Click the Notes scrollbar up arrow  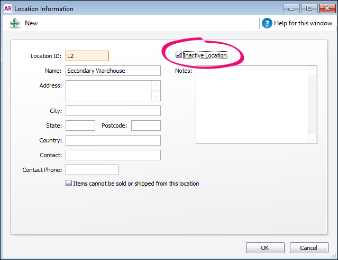[312, 70]
